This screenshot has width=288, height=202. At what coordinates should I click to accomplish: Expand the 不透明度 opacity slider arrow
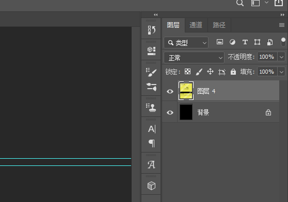click(x=282, y=57)
